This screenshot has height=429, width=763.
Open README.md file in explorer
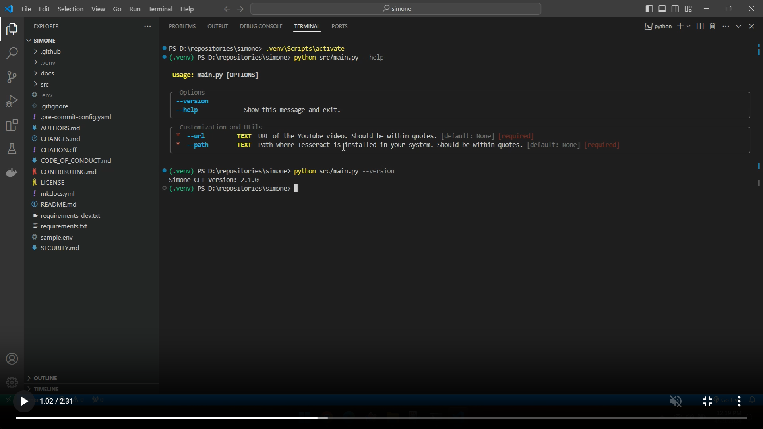click(x=58, y=204)
